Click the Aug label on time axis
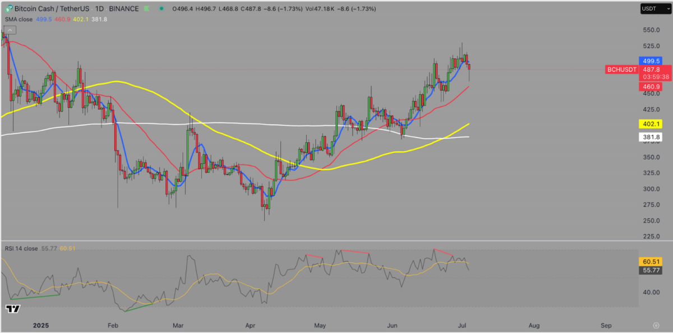This screenshot has width=673, height=333. (x=534, y=325)
